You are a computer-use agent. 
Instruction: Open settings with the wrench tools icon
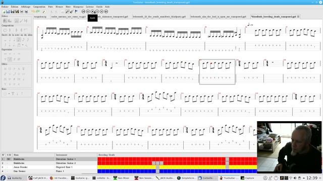click(67, 12)
